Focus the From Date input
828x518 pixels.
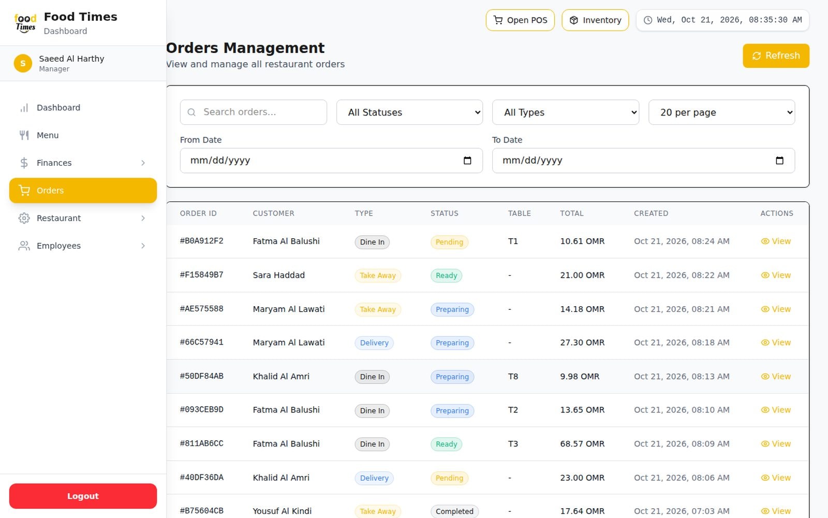click(331, 161)
